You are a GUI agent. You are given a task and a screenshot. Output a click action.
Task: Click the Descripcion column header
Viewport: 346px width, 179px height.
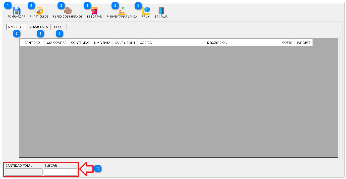[x=217, y=43]
